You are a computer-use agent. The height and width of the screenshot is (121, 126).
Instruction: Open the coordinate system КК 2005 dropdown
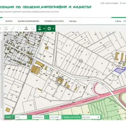tap(91, 117)
